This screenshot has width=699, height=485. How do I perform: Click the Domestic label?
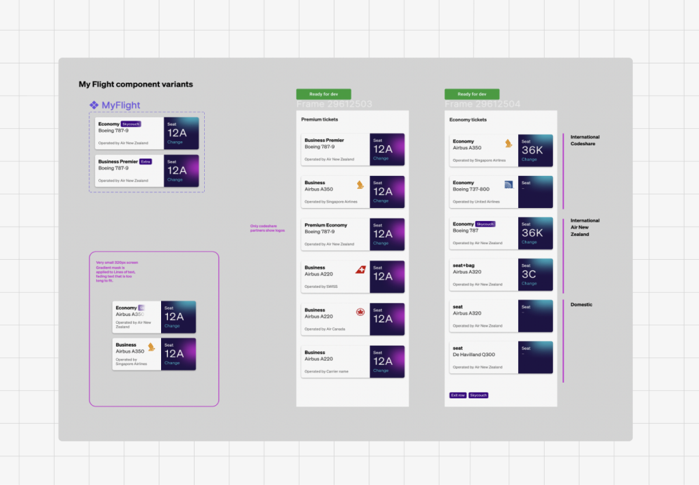[x=582, y=305]
